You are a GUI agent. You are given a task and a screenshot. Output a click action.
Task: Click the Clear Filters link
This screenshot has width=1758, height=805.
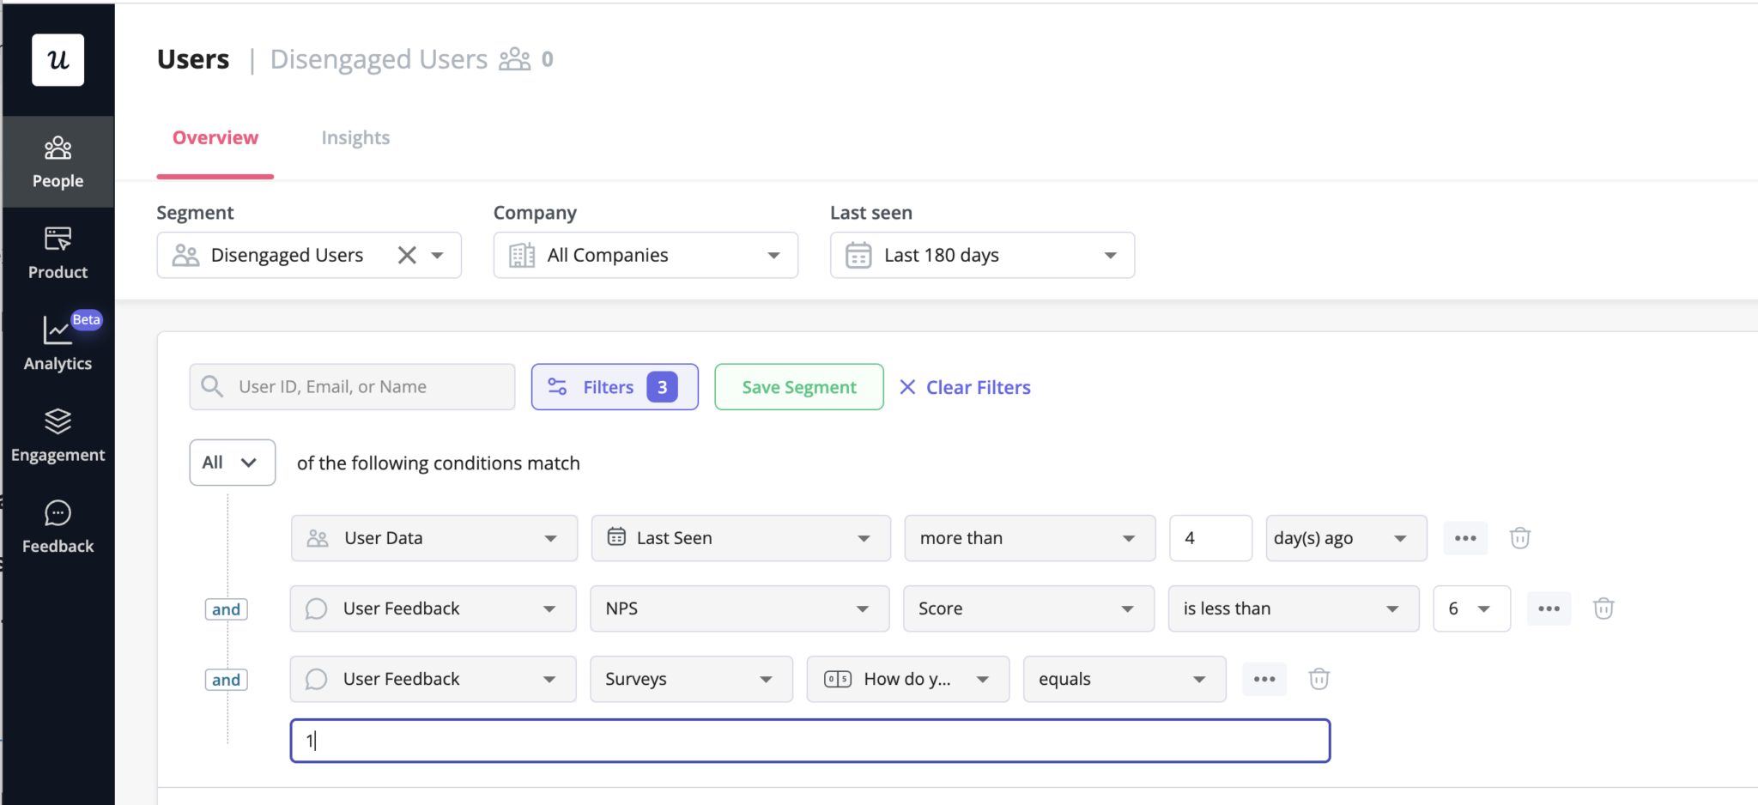[x=964, y=387]
